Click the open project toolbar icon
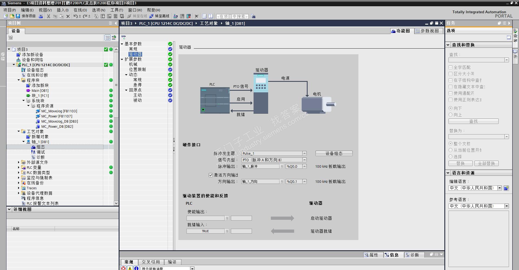519x270 pixels. [12, 16]
